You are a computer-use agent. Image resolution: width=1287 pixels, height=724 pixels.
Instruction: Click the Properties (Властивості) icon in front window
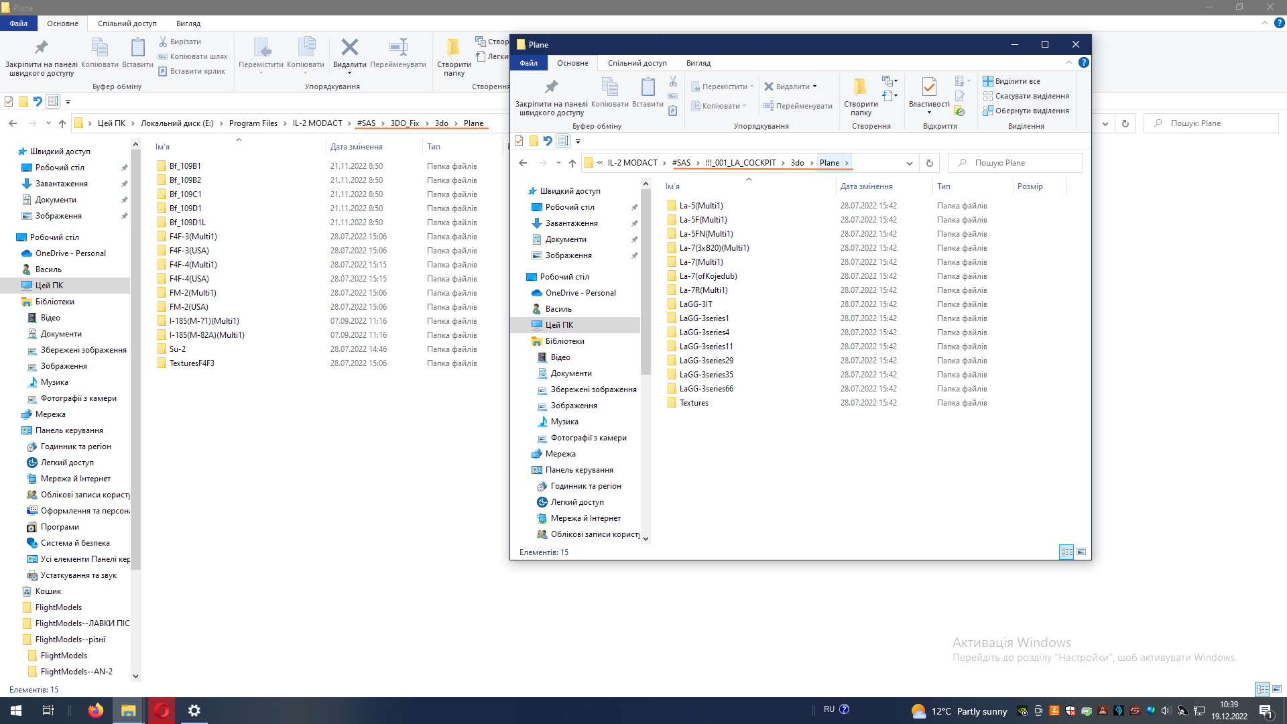pos(928,88)
